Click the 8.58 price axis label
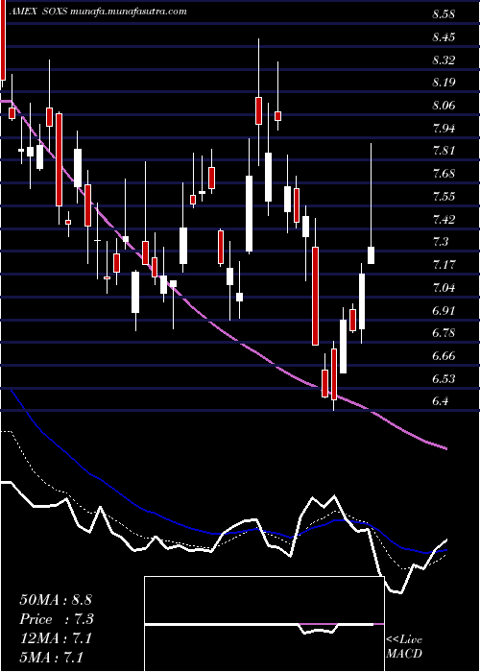The image size is (480, 672). pos(444,14)
